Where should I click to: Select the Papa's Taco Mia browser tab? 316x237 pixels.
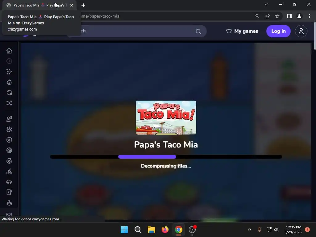coord(39,5)
